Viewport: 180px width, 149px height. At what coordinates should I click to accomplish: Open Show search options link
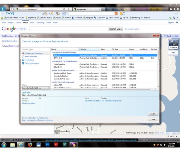pos(132,29)
